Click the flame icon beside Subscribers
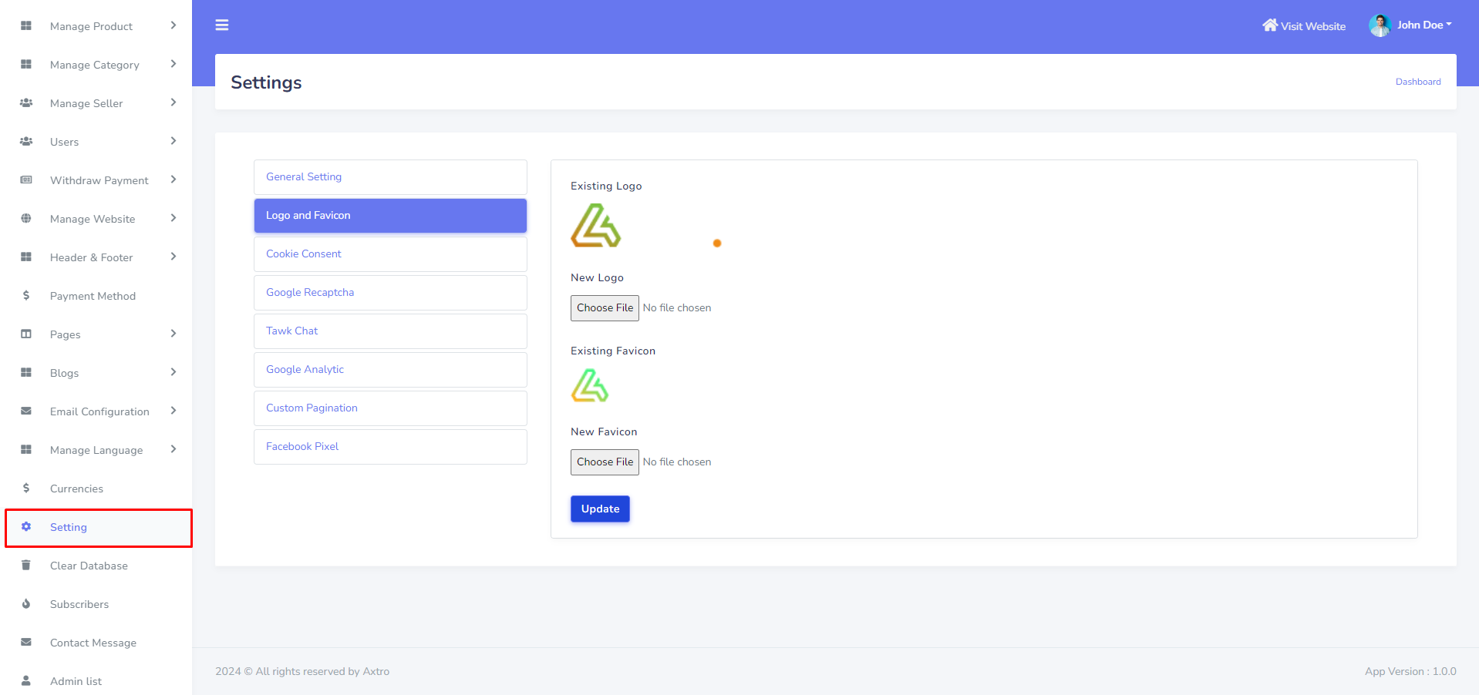This screenshot has height=695, width=1479. [x=26, y=604]
